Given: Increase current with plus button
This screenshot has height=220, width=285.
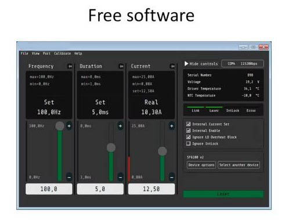Looking at the screenshot, I should (x=172, y=126).
